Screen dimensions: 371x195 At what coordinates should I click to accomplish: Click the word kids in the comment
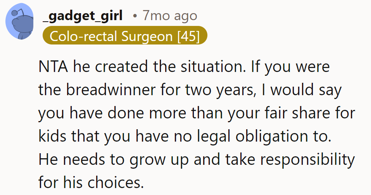[x=52, y=136]
